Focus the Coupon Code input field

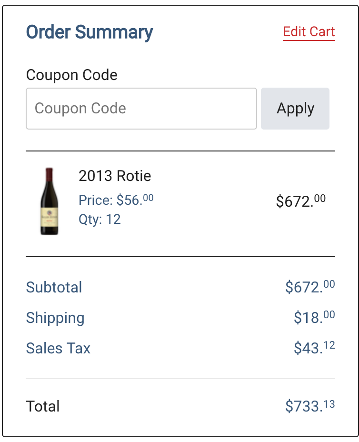click(x=141, y=109)
